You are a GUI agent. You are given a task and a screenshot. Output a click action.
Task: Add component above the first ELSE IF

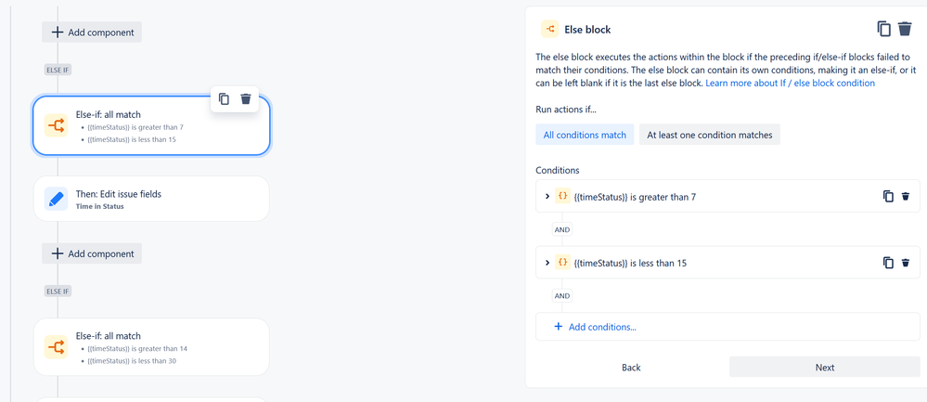coord(92,32)
